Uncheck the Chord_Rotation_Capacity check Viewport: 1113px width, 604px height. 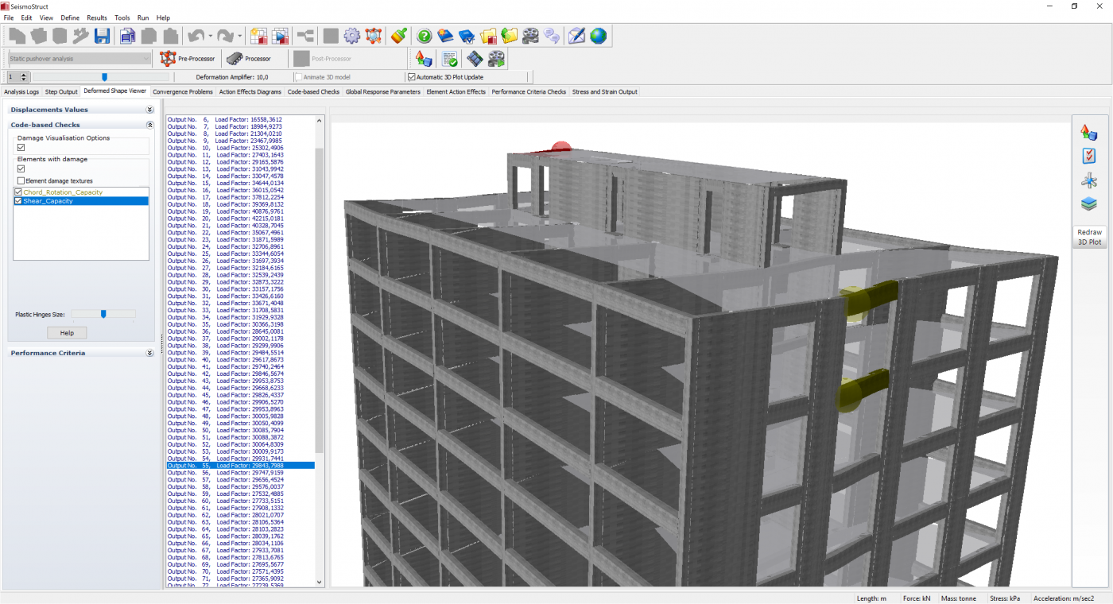click(18, 192)
